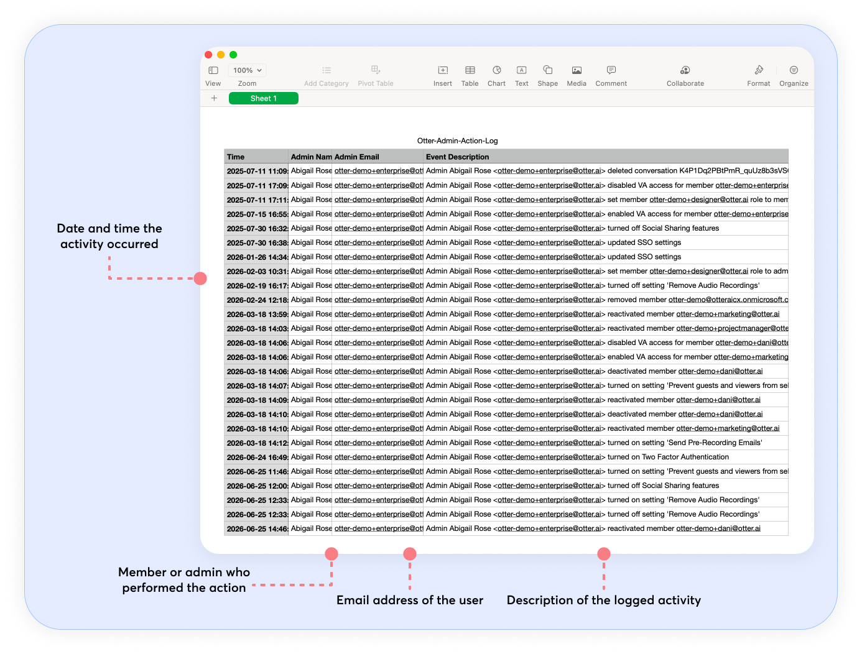Viewport: 862px width, 654px height.
Task: Click admin email link in 2026-06-25 14:46 row
Action: pos(378,528)
